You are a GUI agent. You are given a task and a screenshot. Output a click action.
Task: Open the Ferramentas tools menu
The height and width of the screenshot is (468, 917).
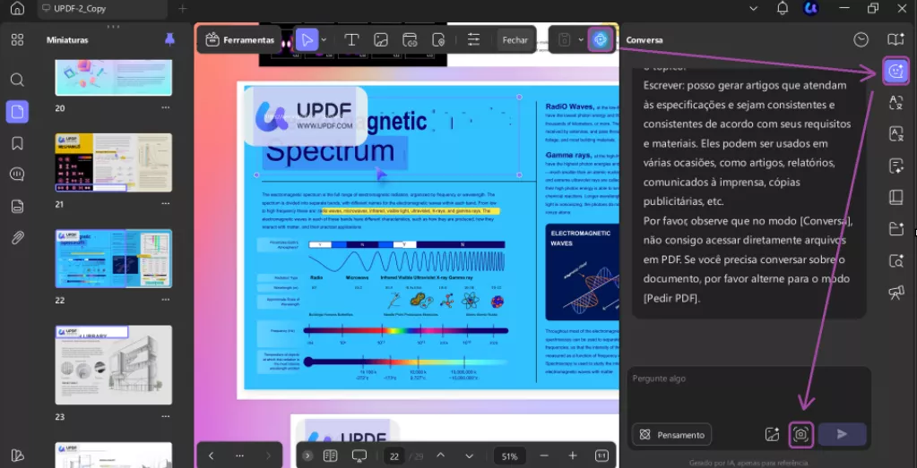(x=239, y=39)
